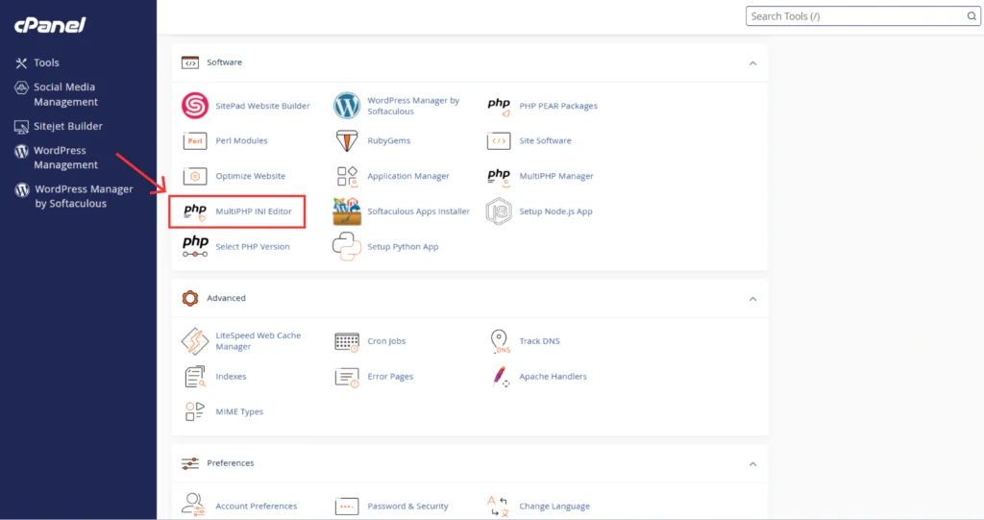
Task: Open the Apache Handlers link
Action: pyautogui.click(x=553, y=376)
